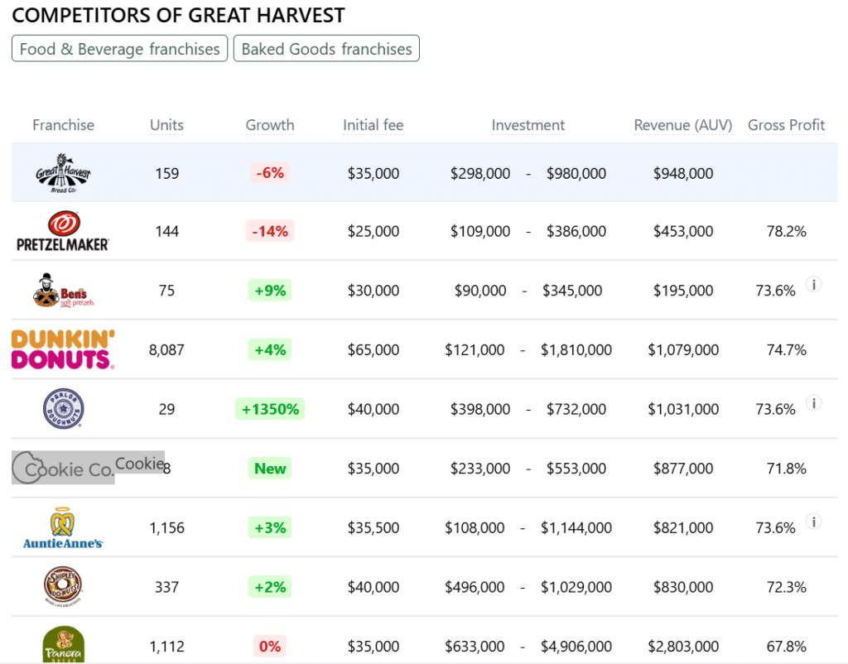This screenshot has height=664, width=848.
Task: Click the $65,000 initial fee
Action: coord(373,350)
